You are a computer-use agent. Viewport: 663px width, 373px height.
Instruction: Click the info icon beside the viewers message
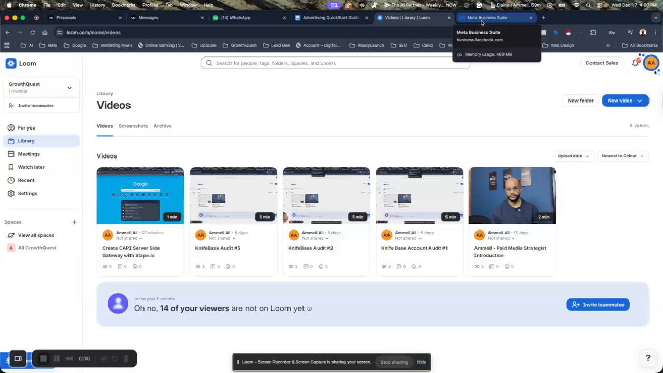[309, 309]
